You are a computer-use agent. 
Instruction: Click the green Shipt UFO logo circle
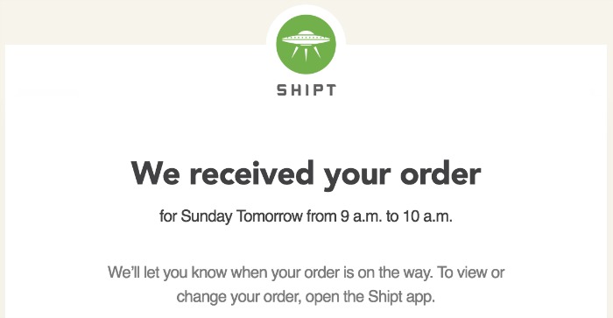[x=306, y=44]
